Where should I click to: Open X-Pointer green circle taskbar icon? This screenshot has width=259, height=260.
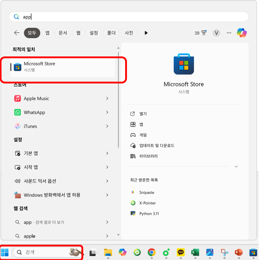(137, 252)
